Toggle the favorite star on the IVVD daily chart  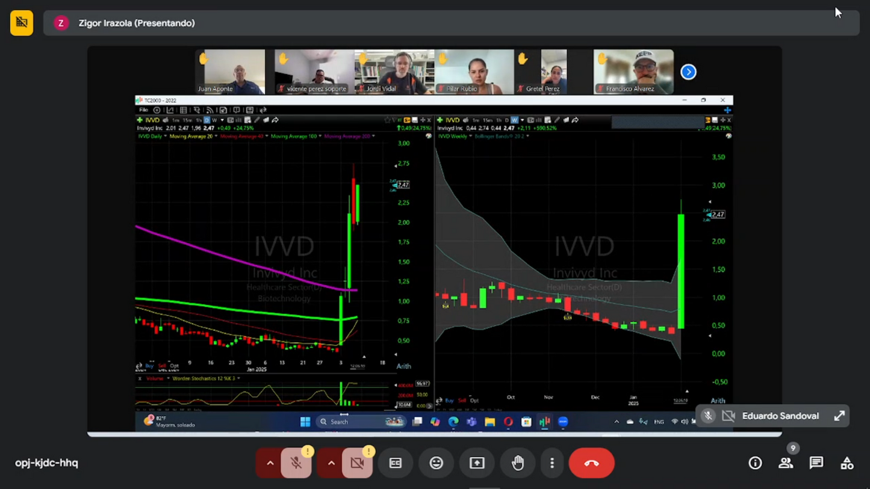click(x=387, y=120)
